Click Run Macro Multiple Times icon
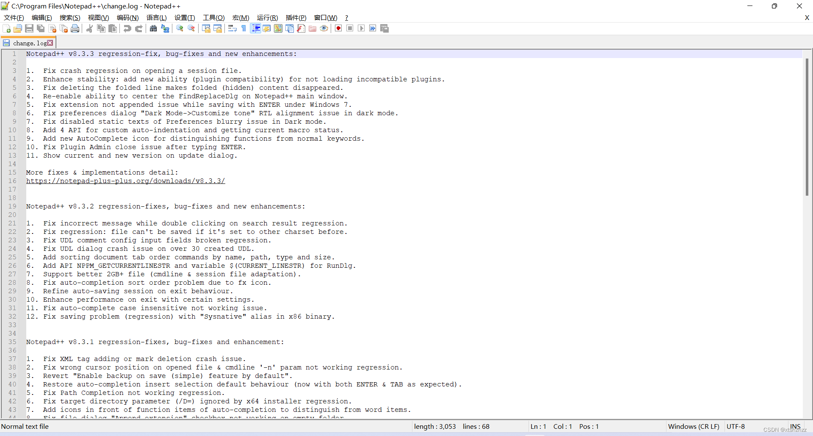The height and width of the screenshot is (436, 813). (373, 28)
